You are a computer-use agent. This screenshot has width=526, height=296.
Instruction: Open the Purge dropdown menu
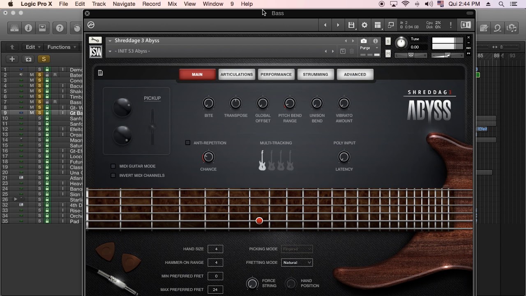pos(369,48)
